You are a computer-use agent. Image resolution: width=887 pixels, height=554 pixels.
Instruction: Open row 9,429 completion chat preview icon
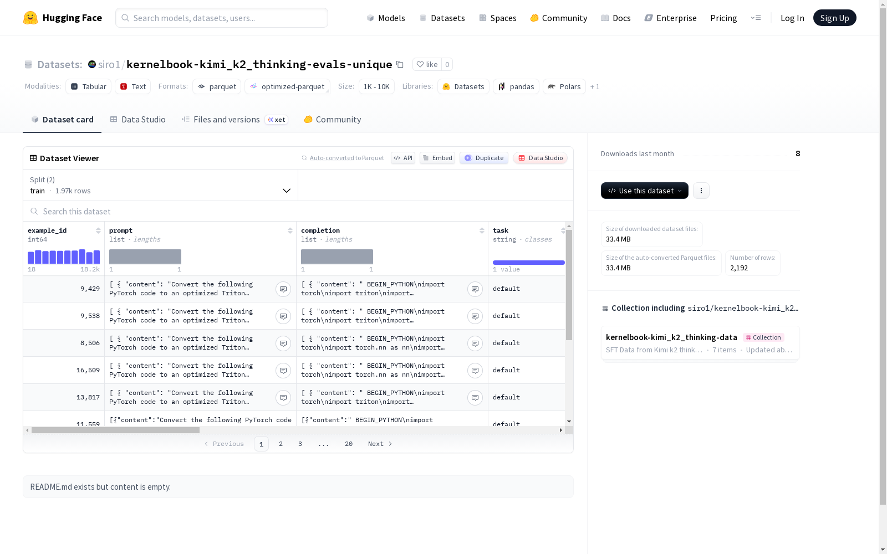click(x=475, y=289)
